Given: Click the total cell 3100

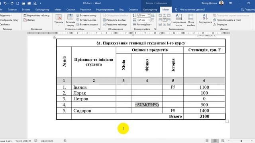Looking at the screenshot, I should point(204,116).
